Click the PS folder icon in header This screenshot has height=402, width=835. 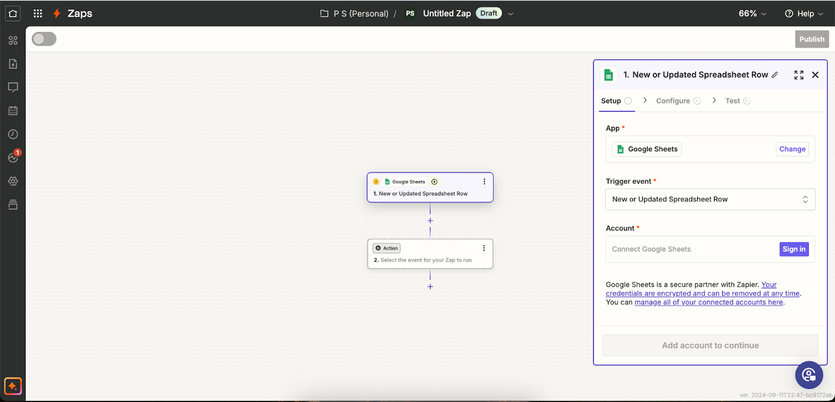[x=324, y=14]
